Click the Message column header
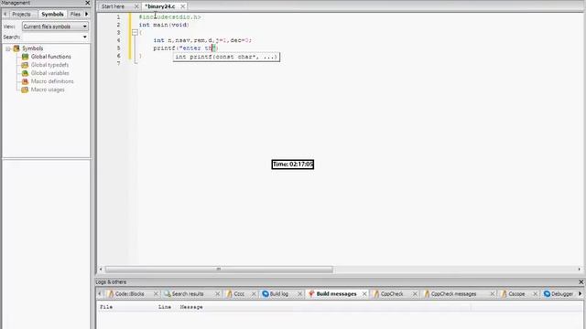This screenshot has height=329, width=586. [191, 307]
